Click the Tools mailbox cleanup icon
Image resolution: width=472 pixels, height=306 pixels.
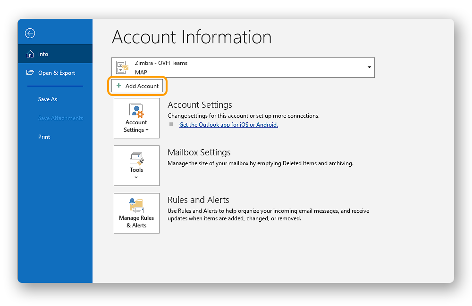click(x=136, y=159)
